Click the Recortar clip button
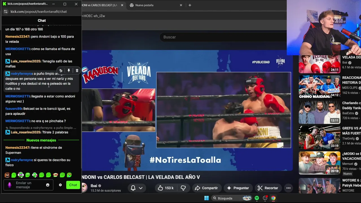The width and height of the screenshot is (361, 203). click(268, 188)
